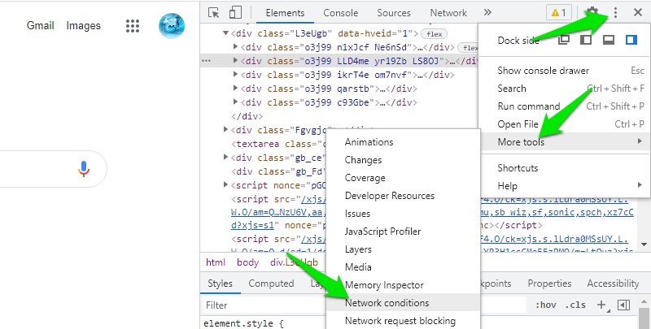Open the DevTools three-dot customize menu
The width and height of the screenshot is (651, 329).
[x=615, y=13]
